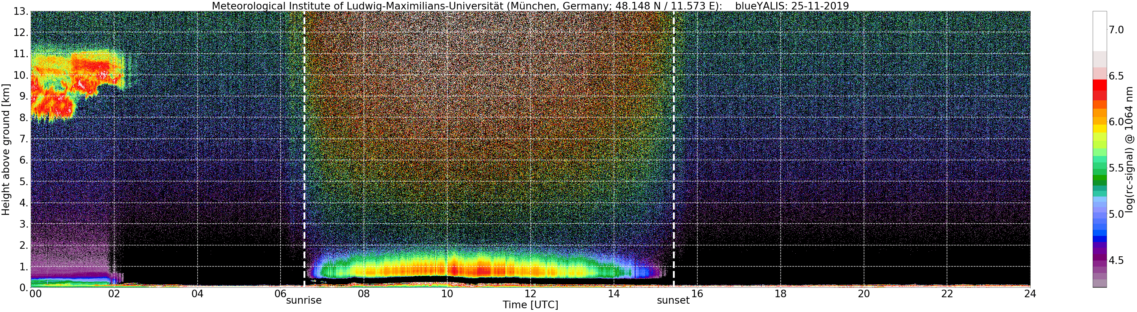Click the dashed sunset line in the plot
The image size is (1137, 312).
click(674, 149)
